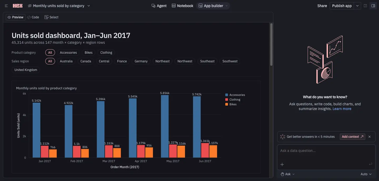Expand the project title dropdown chevron
The width and height of the screenshot is (379, 181).
[88, 6]
